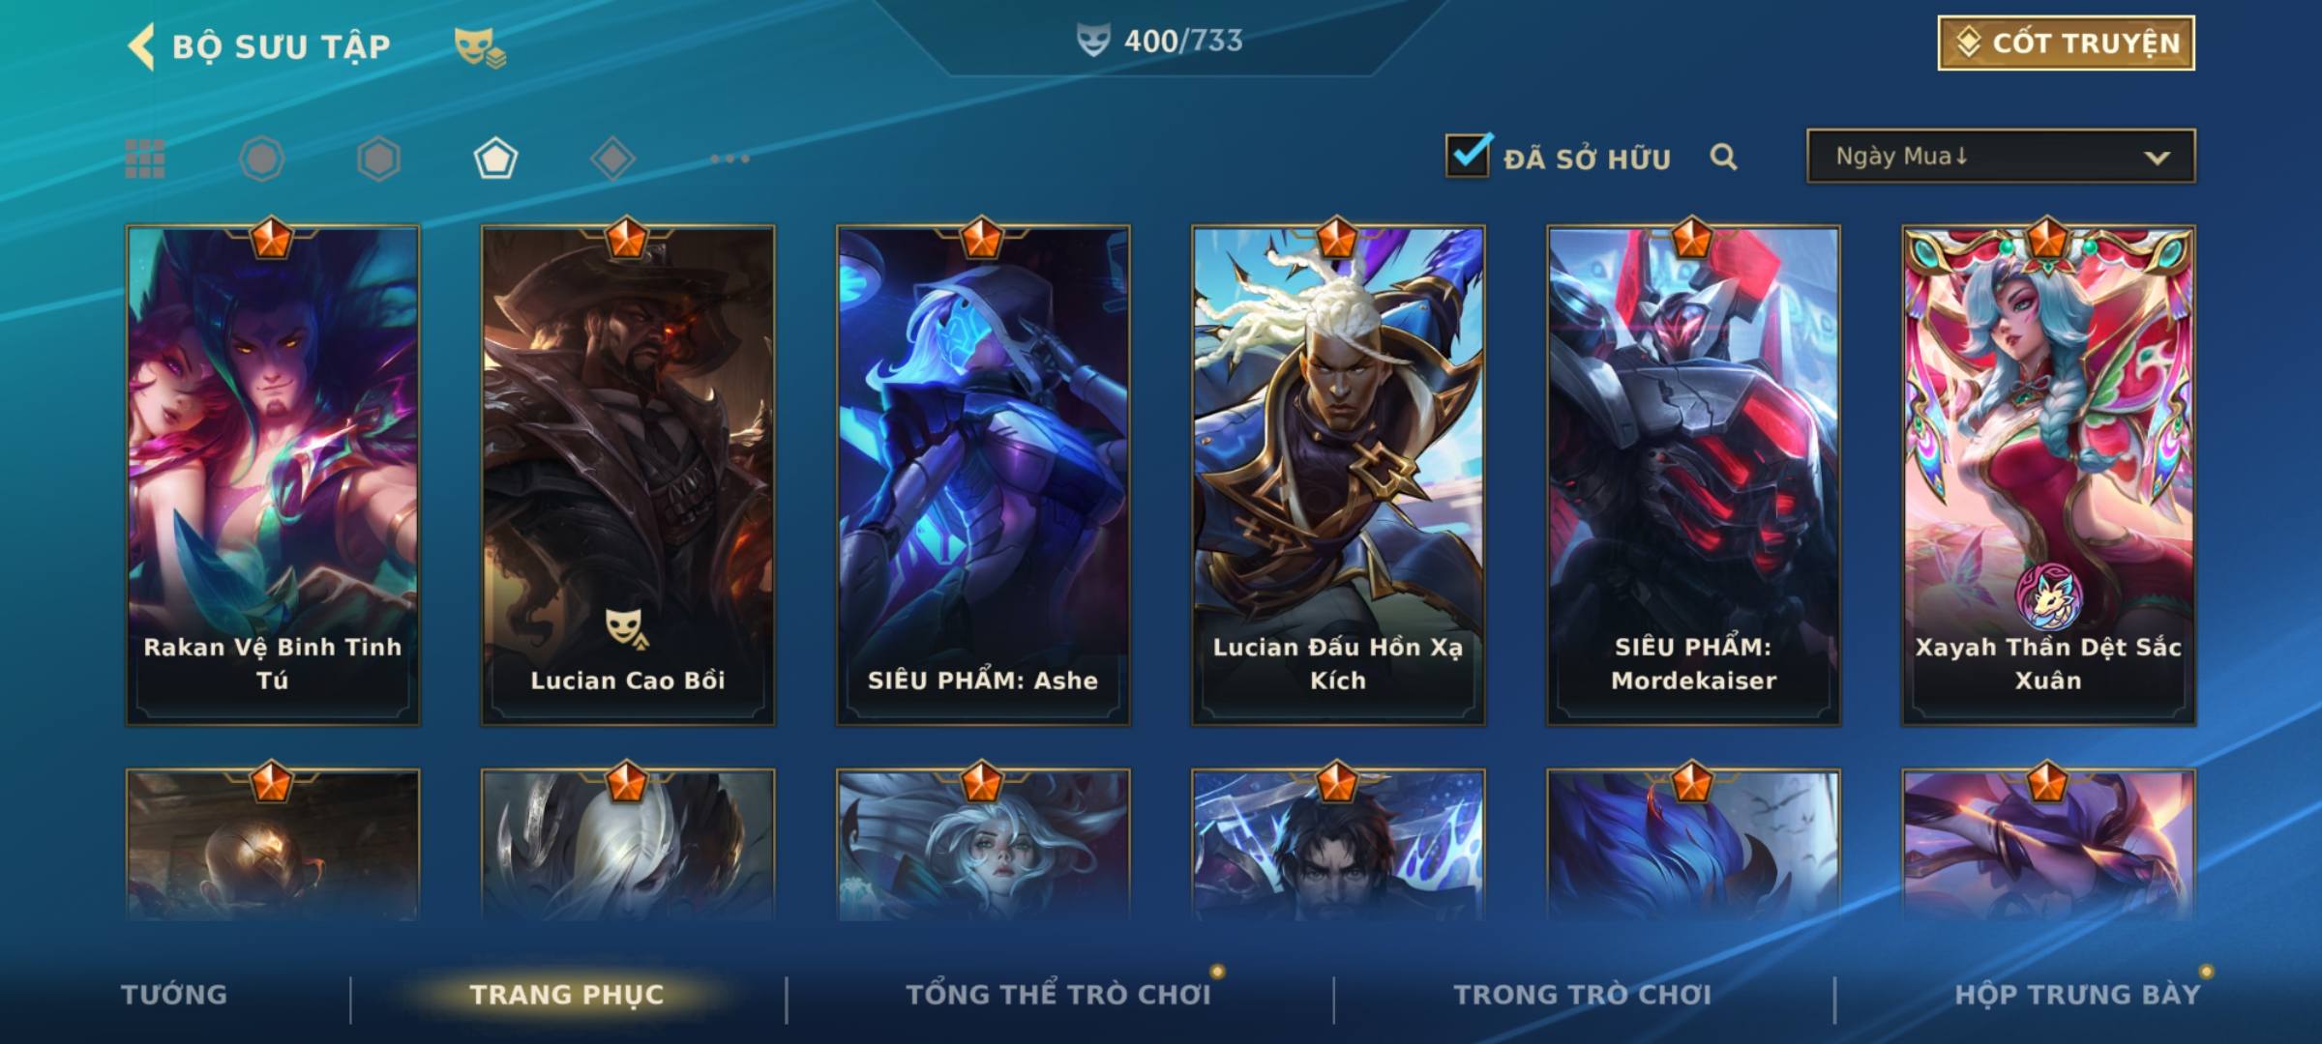Screen dimensions: 2322x1044
Task: Select the diamond rarity filter icon
Action: [x=612, y=159]
